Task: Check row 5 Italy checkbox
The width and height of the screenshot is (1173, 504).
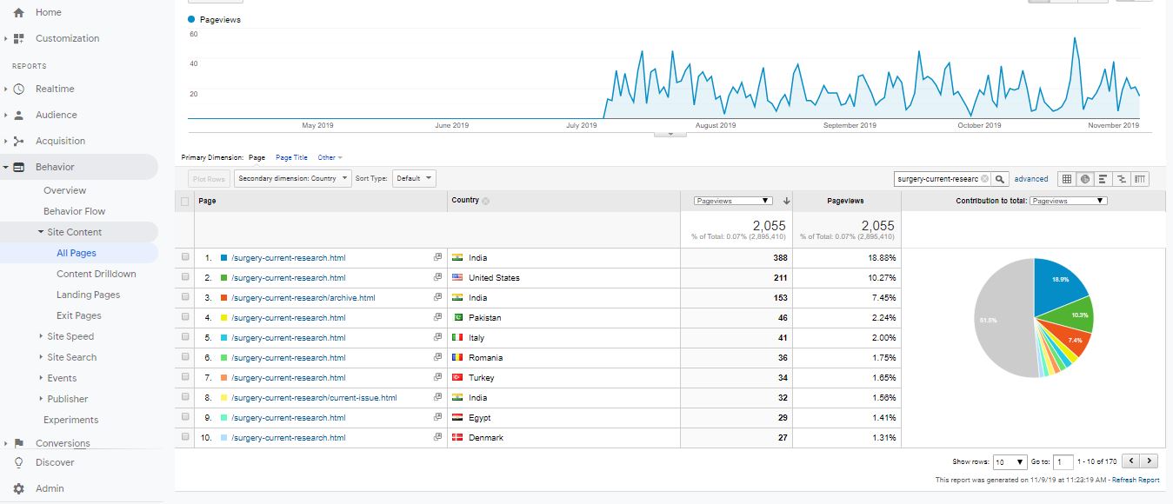Action: [x=184, y=337]
